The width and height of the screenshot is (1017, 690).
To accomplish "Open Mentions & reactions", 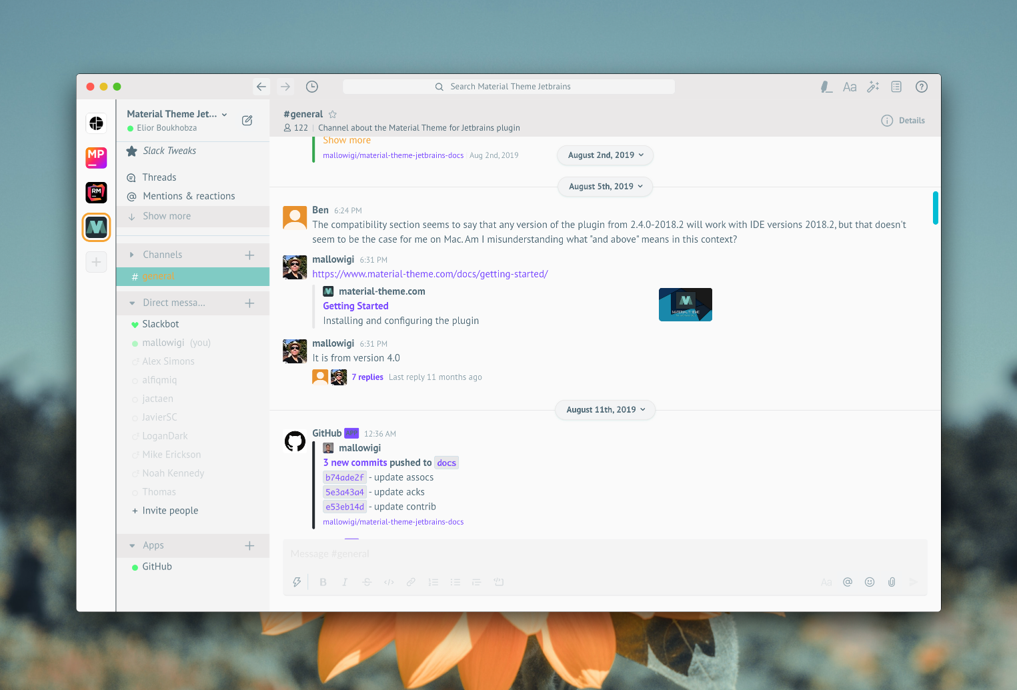I will (193, 196).
